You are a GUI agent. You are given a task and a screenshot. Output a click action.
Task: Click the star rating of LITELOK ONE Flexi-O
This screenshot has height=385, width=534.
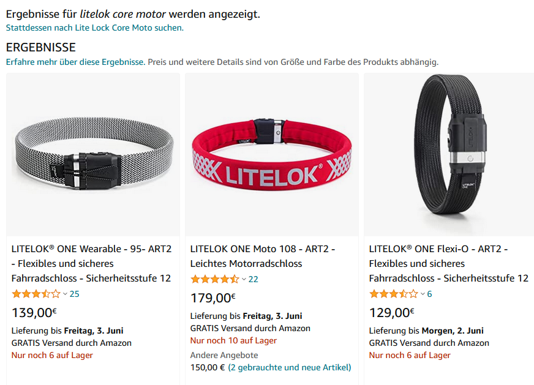tap(393, 294)
